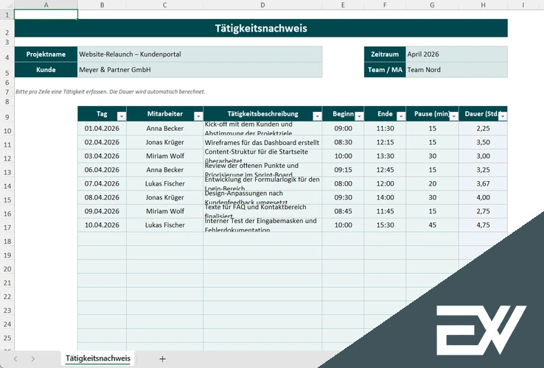
Task: Open the Mitarbeiter column filter dropdown
Action: point(198,116)
